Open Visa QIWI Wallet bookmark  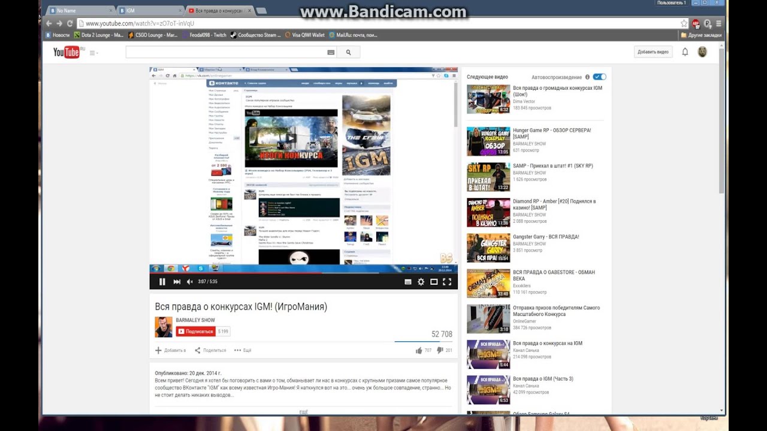305,35
